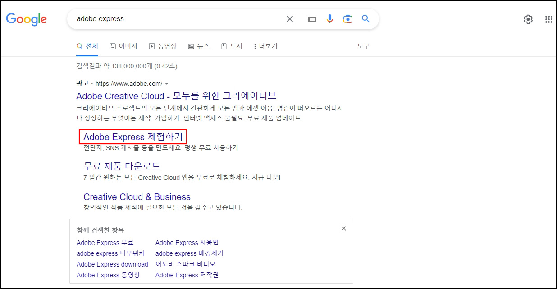
Task: Expand the ad URL dropdown arrow
Action: click(167, 84)
